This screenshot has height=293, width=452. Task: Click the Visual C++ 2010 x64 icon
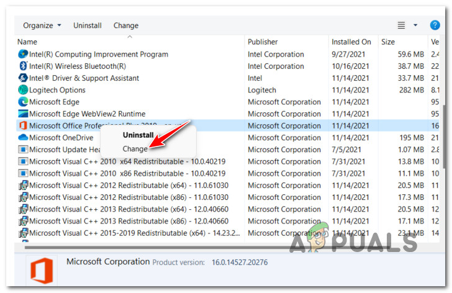[23, 161]
